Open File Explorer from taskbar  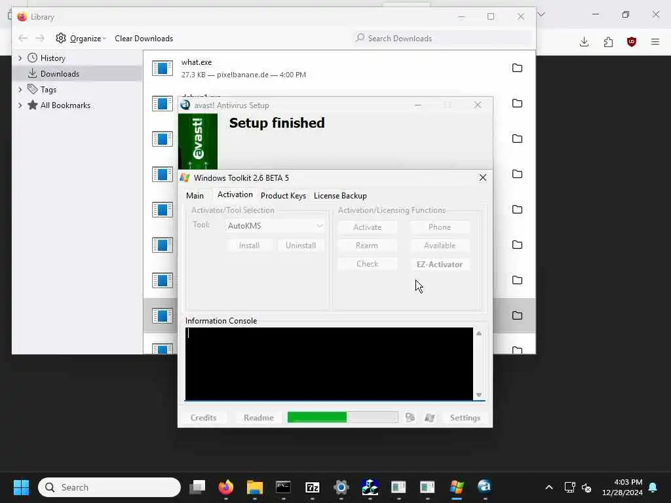click(x=255, y=487)
